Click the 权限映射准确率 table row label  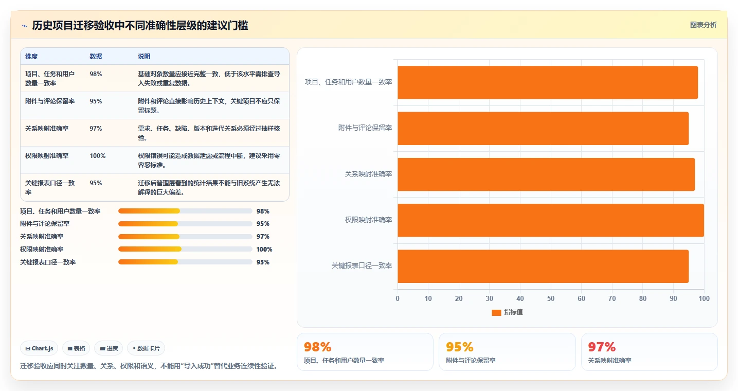[47, 156]
